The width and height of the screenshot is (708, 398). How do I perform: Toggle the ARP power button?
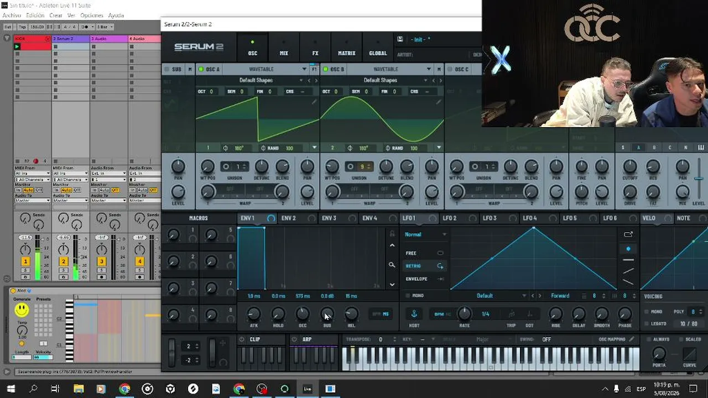tap(295, 339)
